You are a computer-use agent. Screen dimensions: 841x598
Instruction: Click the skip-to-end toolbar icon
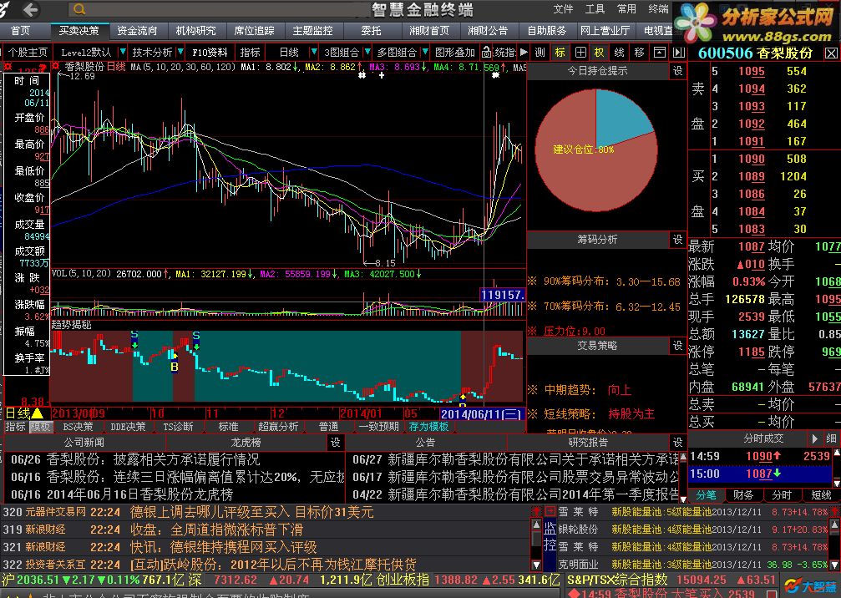(679, 52)
